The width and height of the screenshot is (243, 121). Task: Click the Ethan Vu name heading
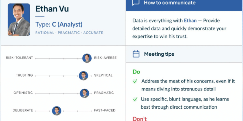52,9
